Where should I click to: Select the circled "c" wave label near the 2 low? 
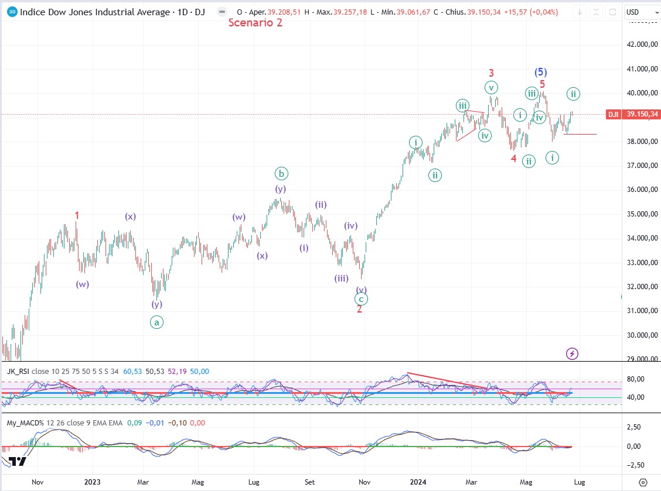[x=362, y=299]
